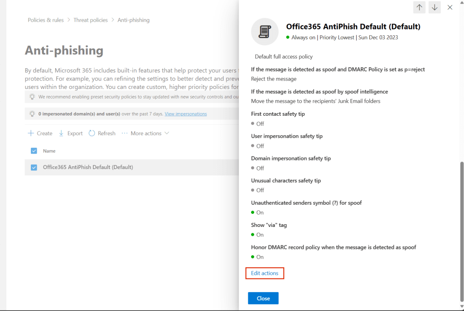The height and width of the screenshot is (311, 464).
Task: Navigate to Policies & rules breadcrumb
Action: (x=45, y=20)
